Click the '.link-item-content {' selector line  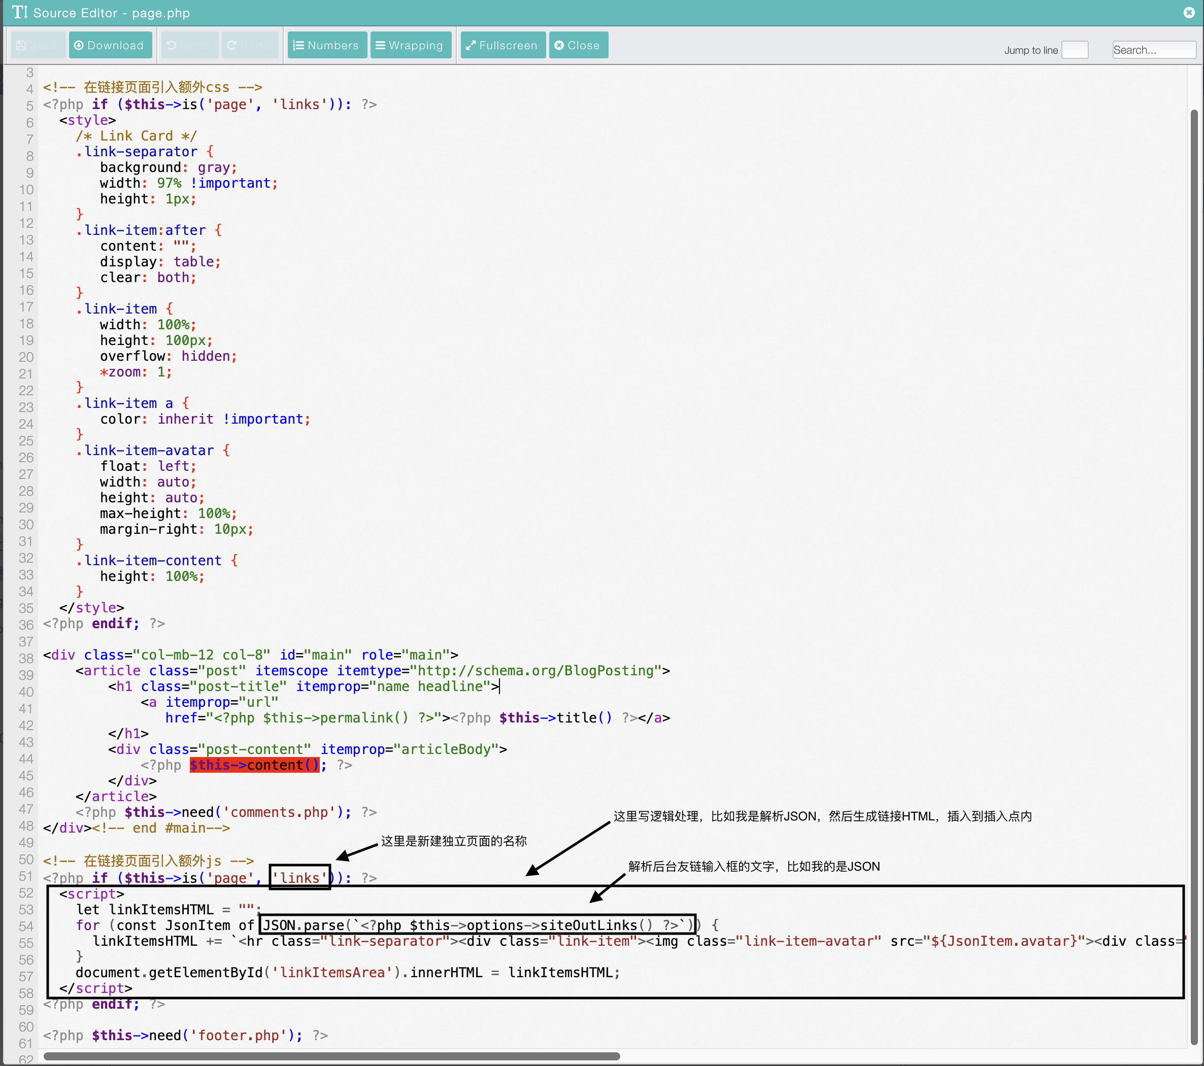[157, 561]
